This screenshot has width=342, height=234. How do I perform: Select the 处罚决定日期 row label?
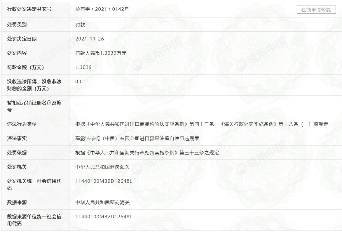point(22,39)
